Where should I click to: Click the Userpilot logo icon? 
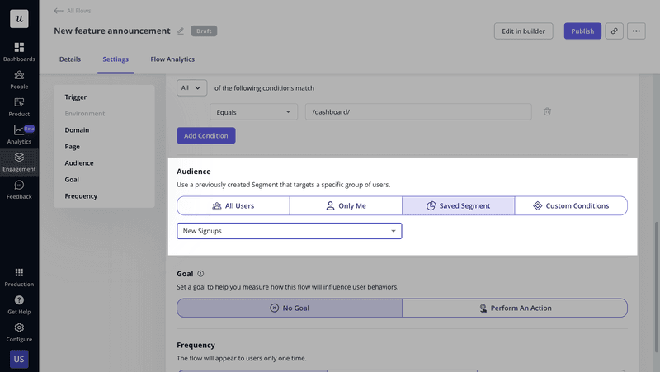click(x=19, y=19)
